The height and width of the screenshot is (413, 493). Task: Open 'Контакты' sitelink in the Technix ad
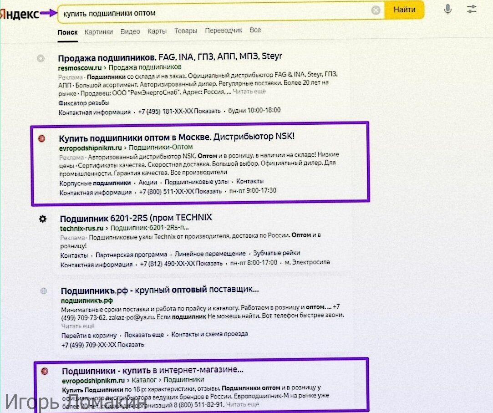click(74, 255)
